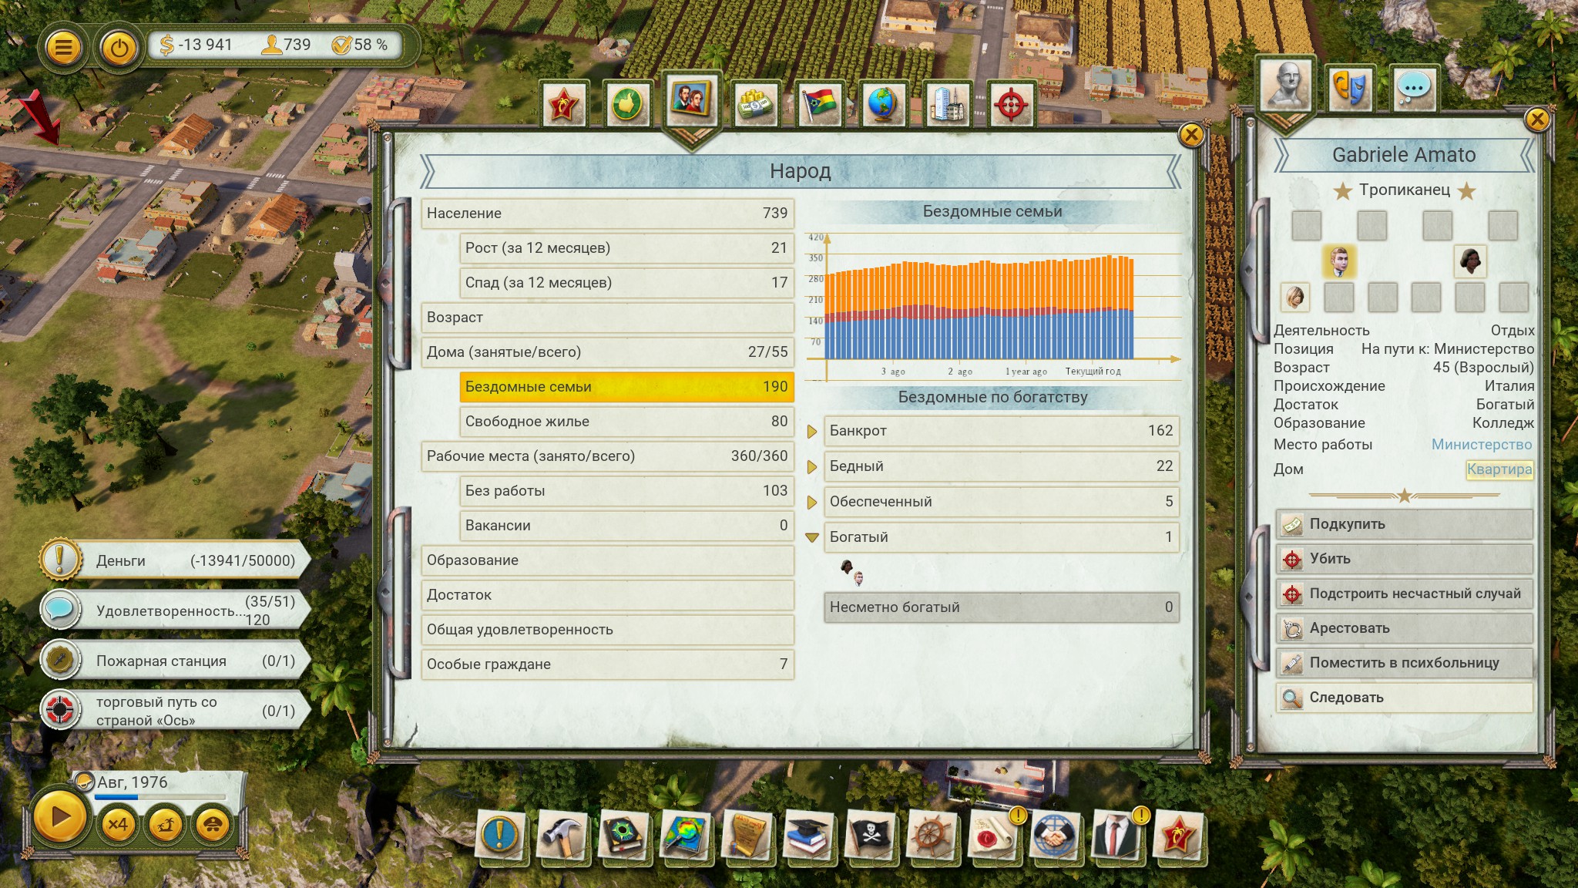
Task: Open the Общая удовлетворенность row
Action: pyautogui.click(x=607, y=630)
